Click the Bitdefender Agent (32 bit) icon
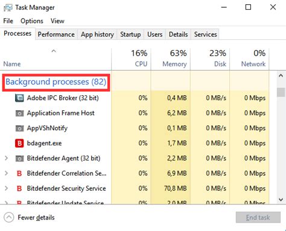Viewport: 286px width, 231px height. tap(19, 159)
